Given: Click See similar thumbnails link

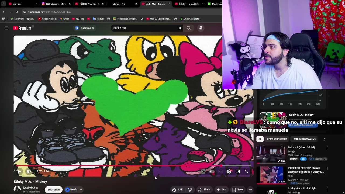Looking at the screenshot, I should pyautogui.click(x=302, y=125).
